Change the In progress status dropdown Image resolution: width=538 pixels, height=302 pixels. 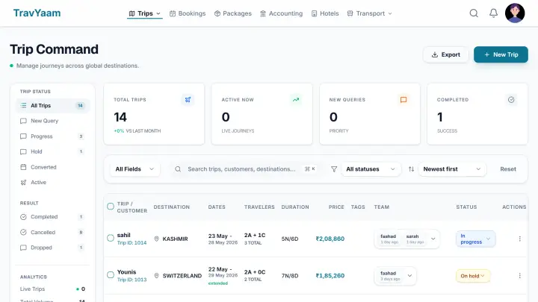475,239
